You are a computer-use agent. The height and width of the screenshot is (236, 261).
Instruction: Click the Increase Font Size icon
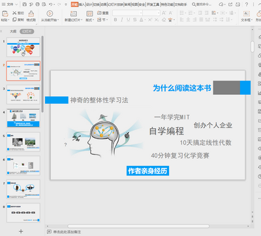[x=164, y=13]
